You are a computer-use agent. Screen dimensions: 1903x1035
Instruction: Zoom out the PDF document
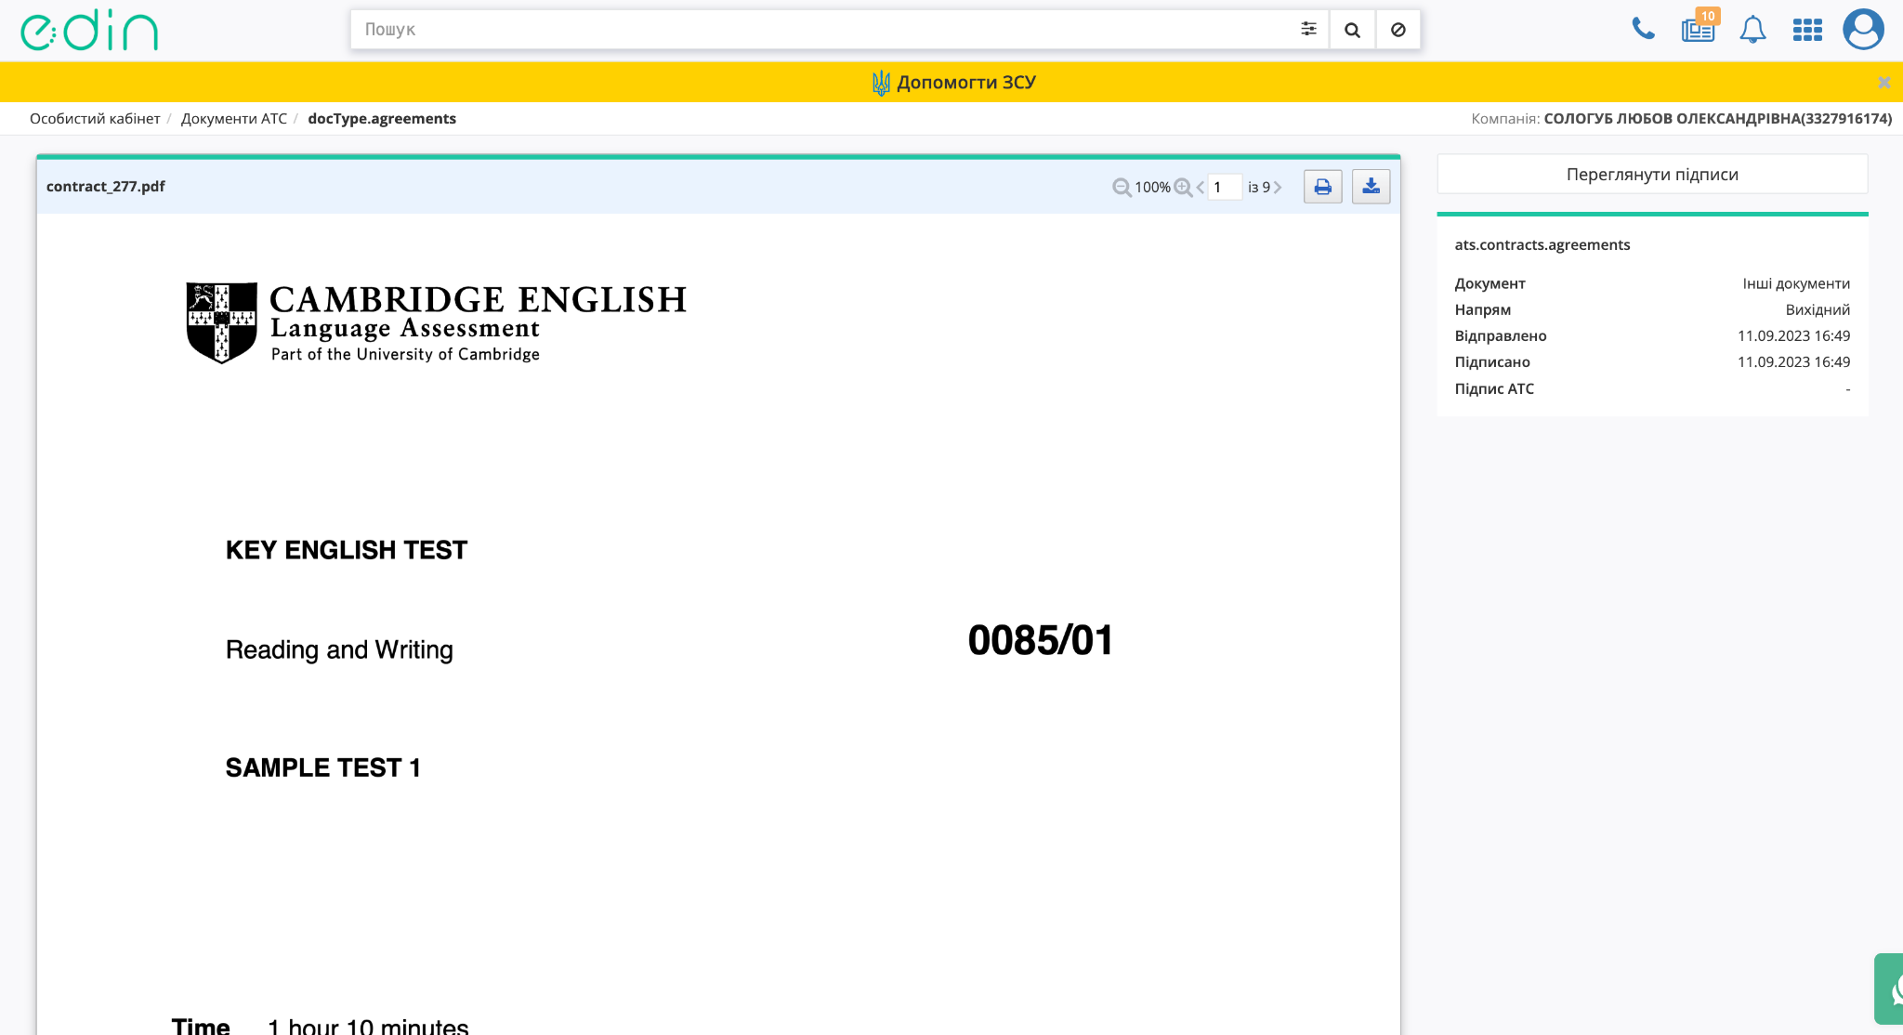(x=1122, y=187)
